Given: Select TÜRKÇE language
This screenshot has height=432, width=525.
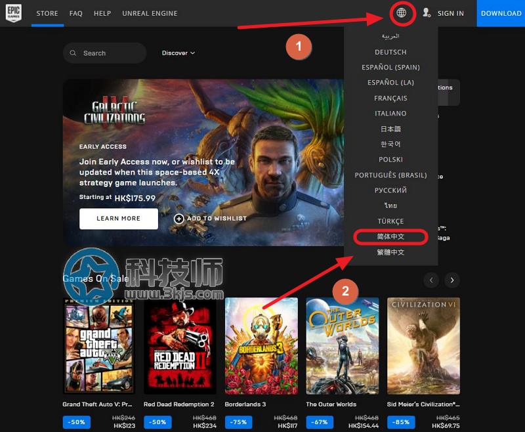Looking at the screenshot, I should coord(390,221).
